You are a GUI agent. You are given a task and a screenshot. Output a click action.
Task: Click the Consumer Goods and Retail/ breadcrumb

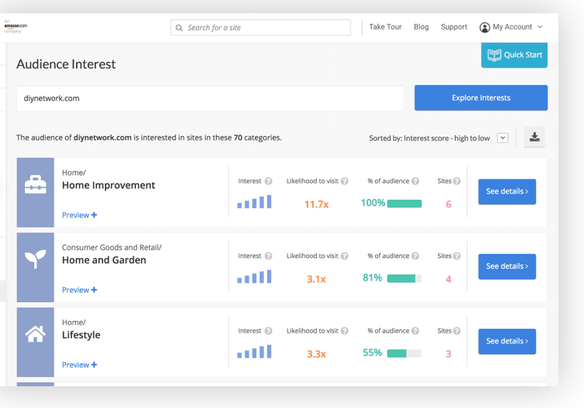coord(111,247)
